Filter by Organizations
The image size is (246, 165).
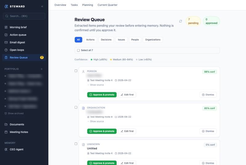tap(153, 40)
